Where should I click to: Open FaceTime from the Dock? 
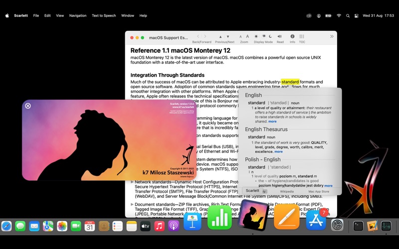(76, 226)
